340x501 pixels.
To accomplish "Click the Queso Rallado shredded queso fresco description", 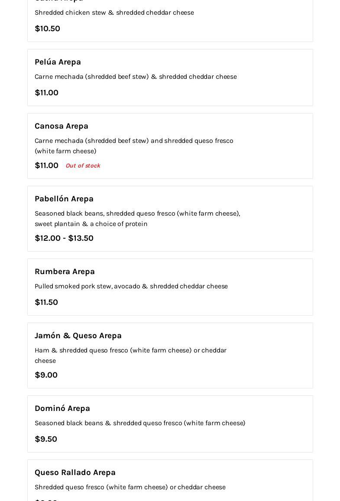I will click(x=130, y=487).
